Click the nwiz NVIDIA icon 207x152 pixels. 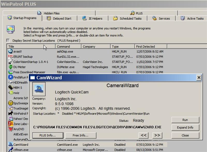pos(10,93)
